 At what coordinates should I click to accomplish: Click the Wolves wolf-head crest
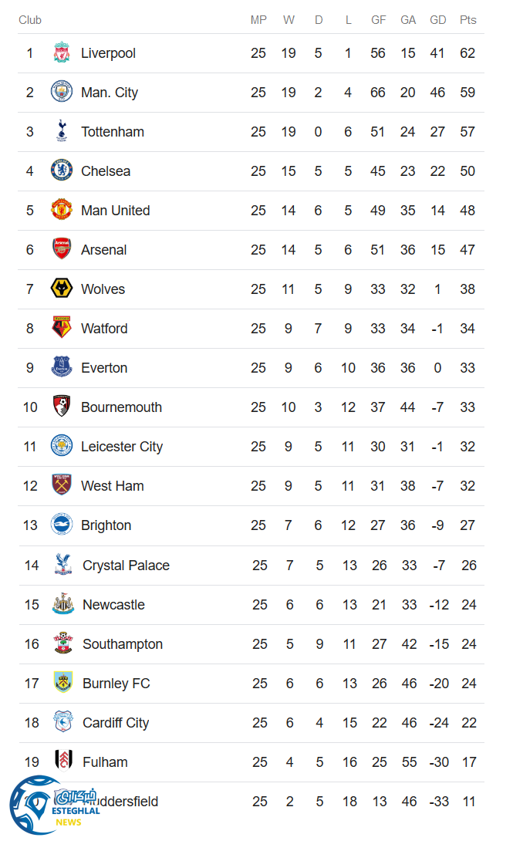click(x=62, y=289)
